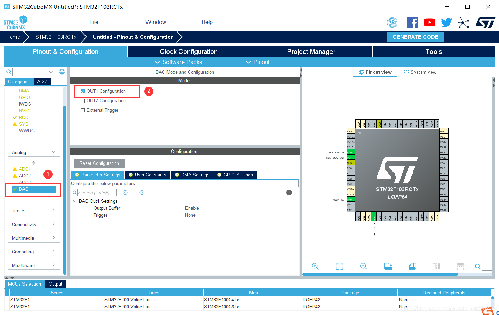
Task: Go to the next search result
Action: [x=142, y=192]
